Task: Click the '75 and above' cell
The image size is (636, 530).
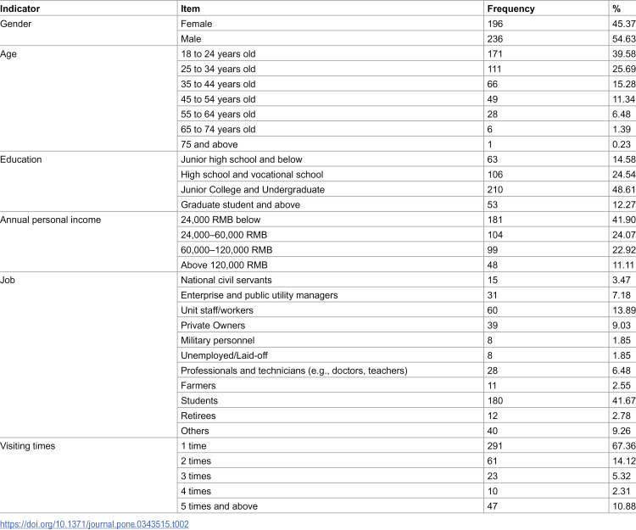Action: [209, 144]
